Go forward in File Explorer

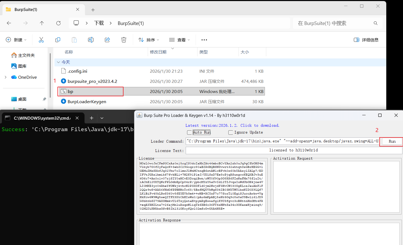(x=26, y=23)
